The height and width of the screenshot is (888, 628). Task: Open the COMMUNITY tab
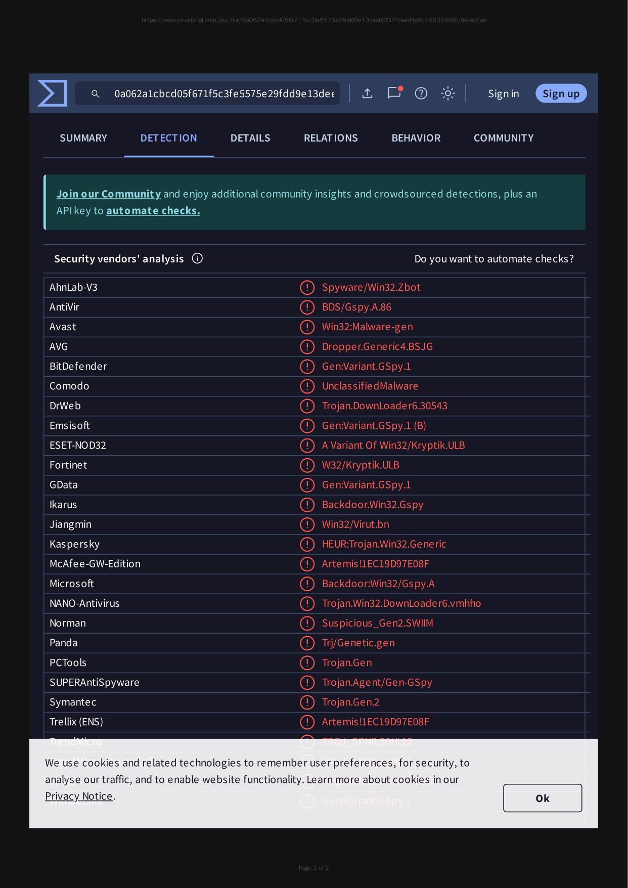click(x=504, y=138)
